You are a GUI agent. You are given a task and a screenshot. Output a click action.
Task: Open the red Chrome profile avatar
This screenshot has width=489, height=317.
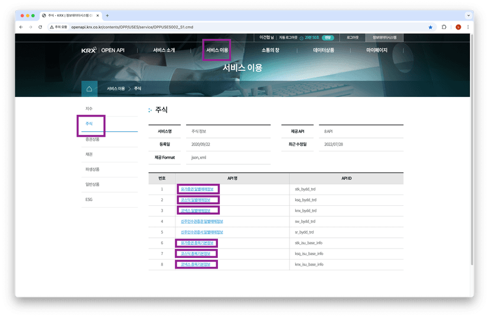point(458,27)
